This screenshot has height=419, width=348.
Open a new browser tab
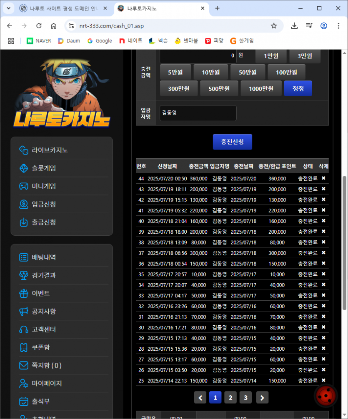(x=217, y=9)
